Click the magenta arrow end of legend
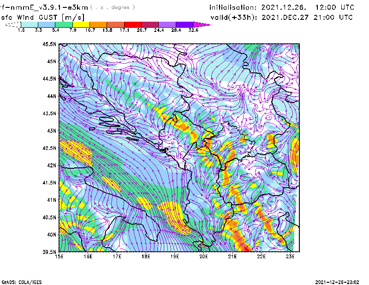 pos(202,24)
